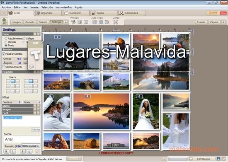The width and height of the screenshot is (228, 162).
Task: Click the Rótulos button
Action: [36, 130]
